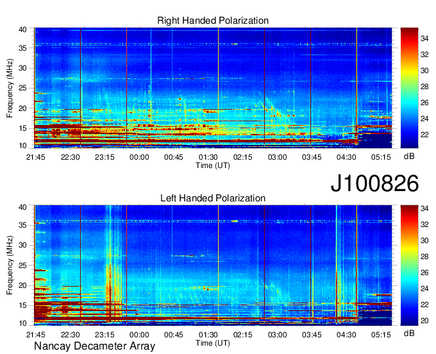Screen dimensions: 436x354
Task: Click the 30 MHz frequency tick of the Right Handed plot
Action: 22,68
